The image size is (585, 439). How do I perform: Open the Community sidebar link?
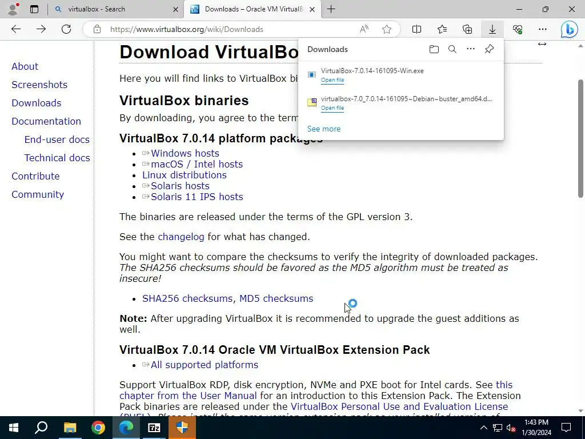coord(38,194)
